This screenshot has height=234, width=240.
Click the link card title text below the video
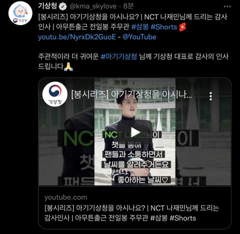coord(131,213)
